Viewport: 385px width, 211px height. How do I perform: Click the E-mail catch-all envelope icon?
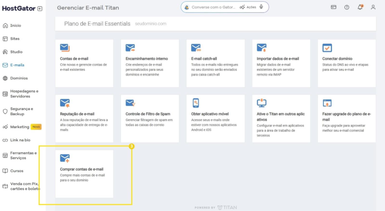pyautogui.click(x=196, y=48)
